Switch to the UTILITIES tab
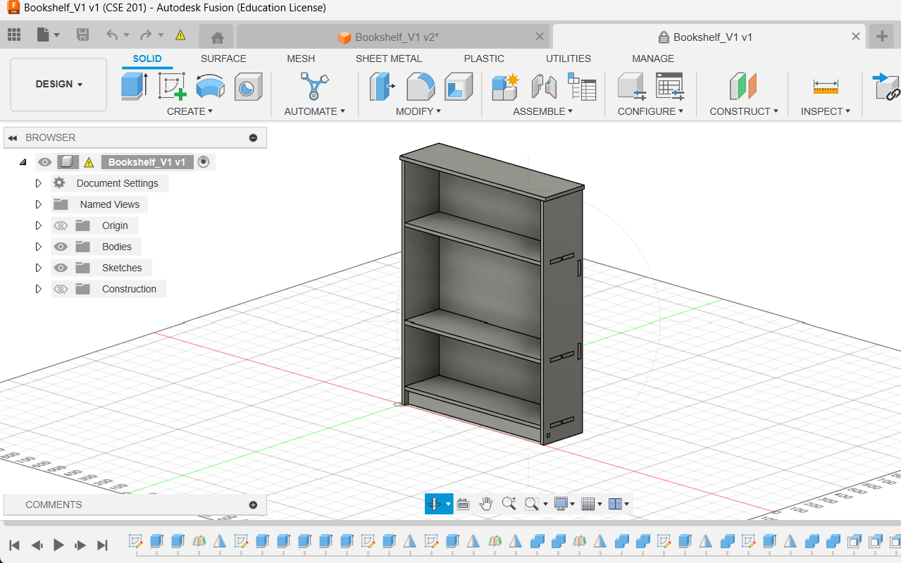The height and width of the screenshot is (563, 901). 568,58
